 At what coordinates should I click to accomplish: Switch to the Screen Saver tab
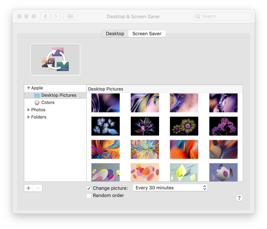[147, 34]
